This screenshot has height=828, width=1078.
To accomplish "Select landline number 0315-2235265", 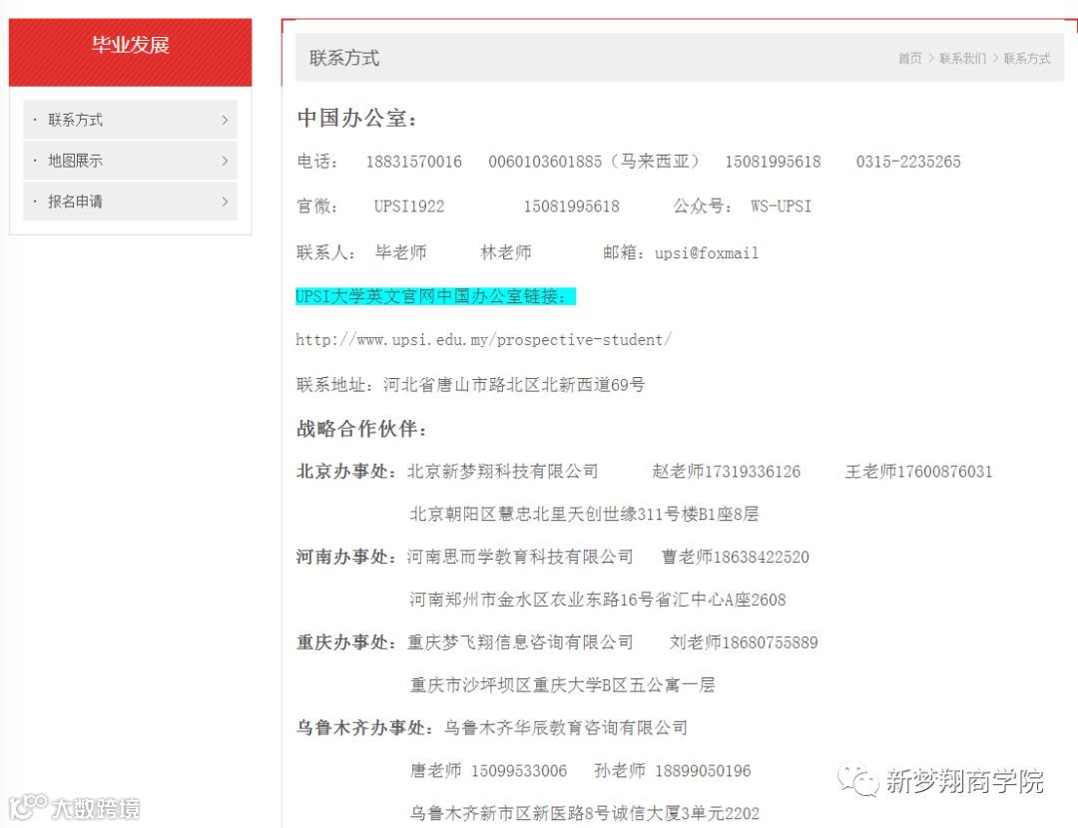I will [x=908, y=162].
